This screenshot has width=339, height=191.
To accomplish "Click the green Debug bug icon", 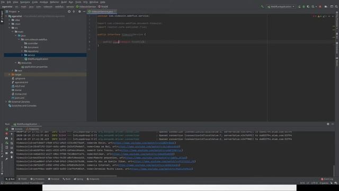I will coord(304,7).
